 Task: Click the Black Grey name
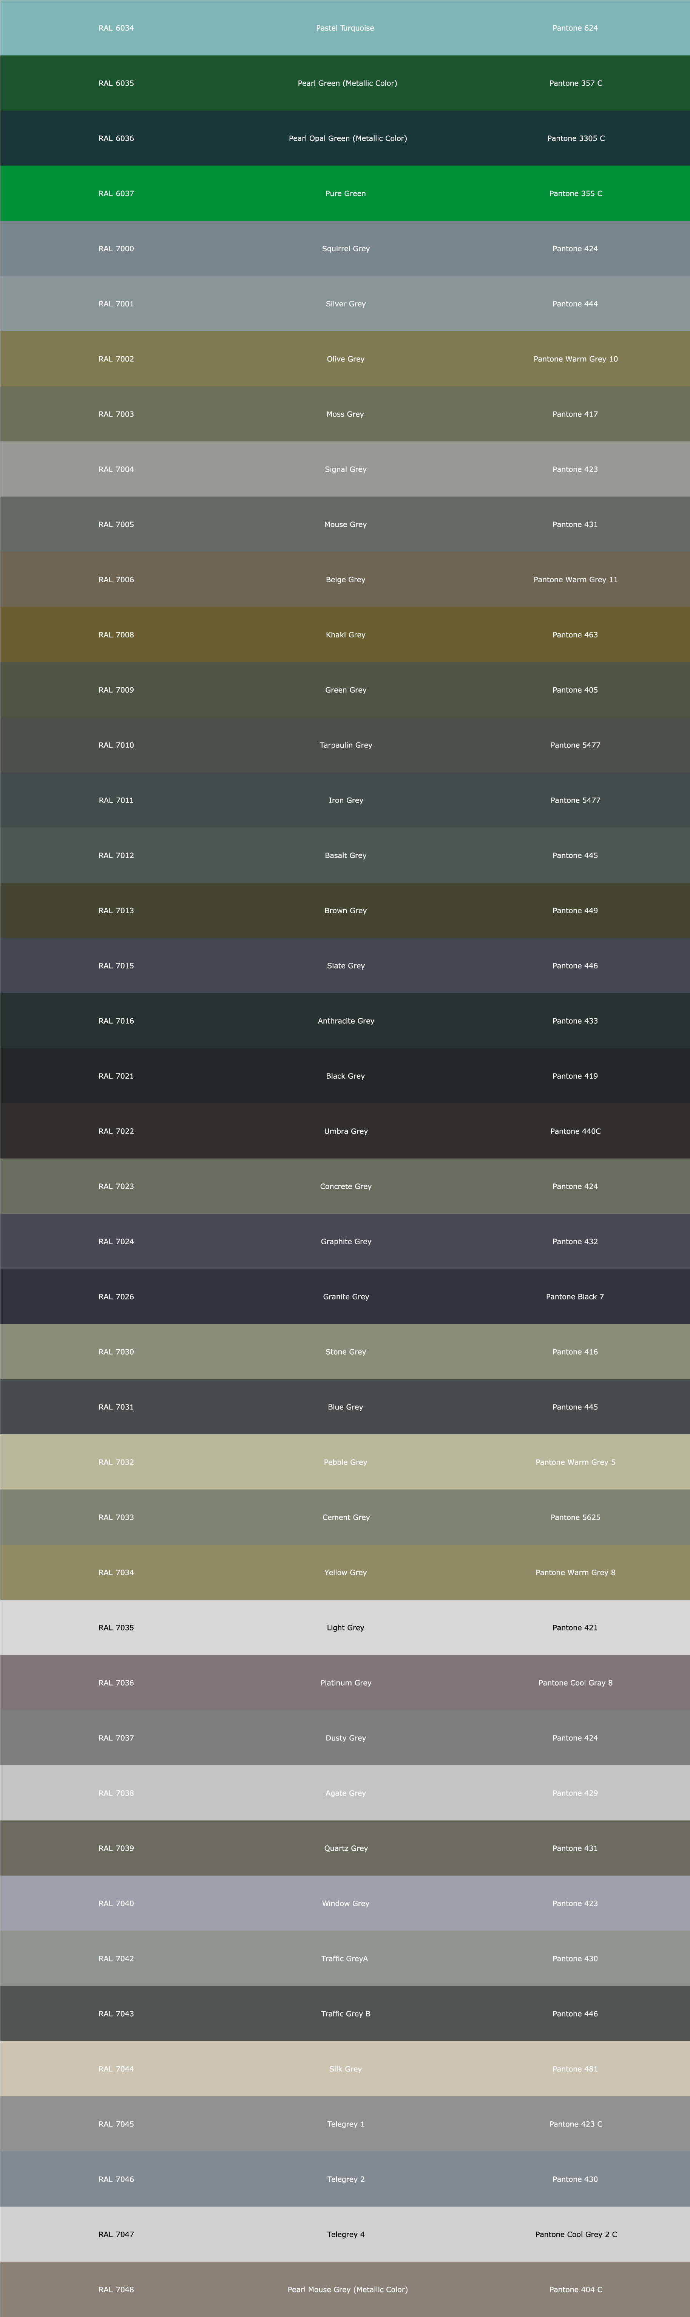[x=346, y=1076]
